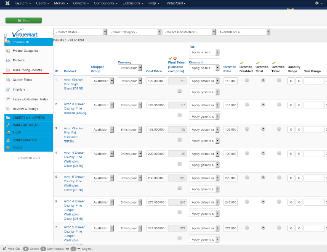Click the Log out link

(x=87, y=249)
